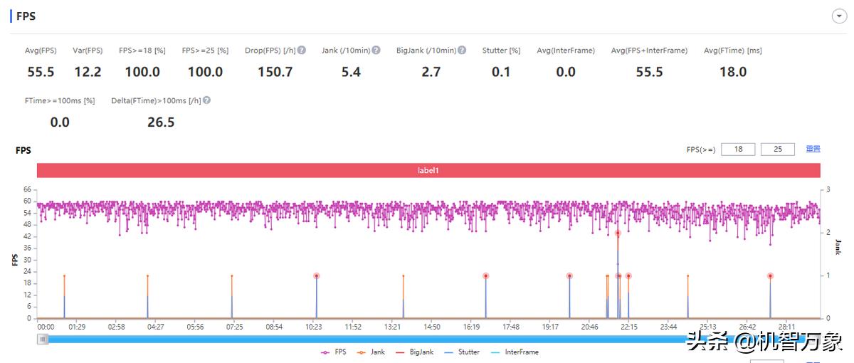Click help icon beside Jank (/10min)
The height and width of the screenshot is (363, 854).
click(x=376, y=51)
